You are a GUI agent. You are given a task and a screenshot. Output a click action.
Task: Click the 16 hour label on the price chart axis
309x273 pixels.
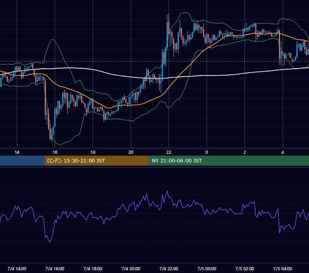55,152
